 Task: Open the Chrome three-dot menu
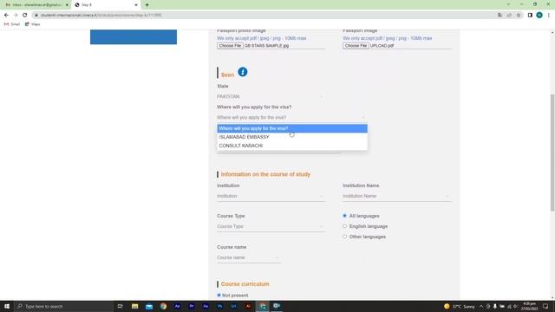point(549,16)
